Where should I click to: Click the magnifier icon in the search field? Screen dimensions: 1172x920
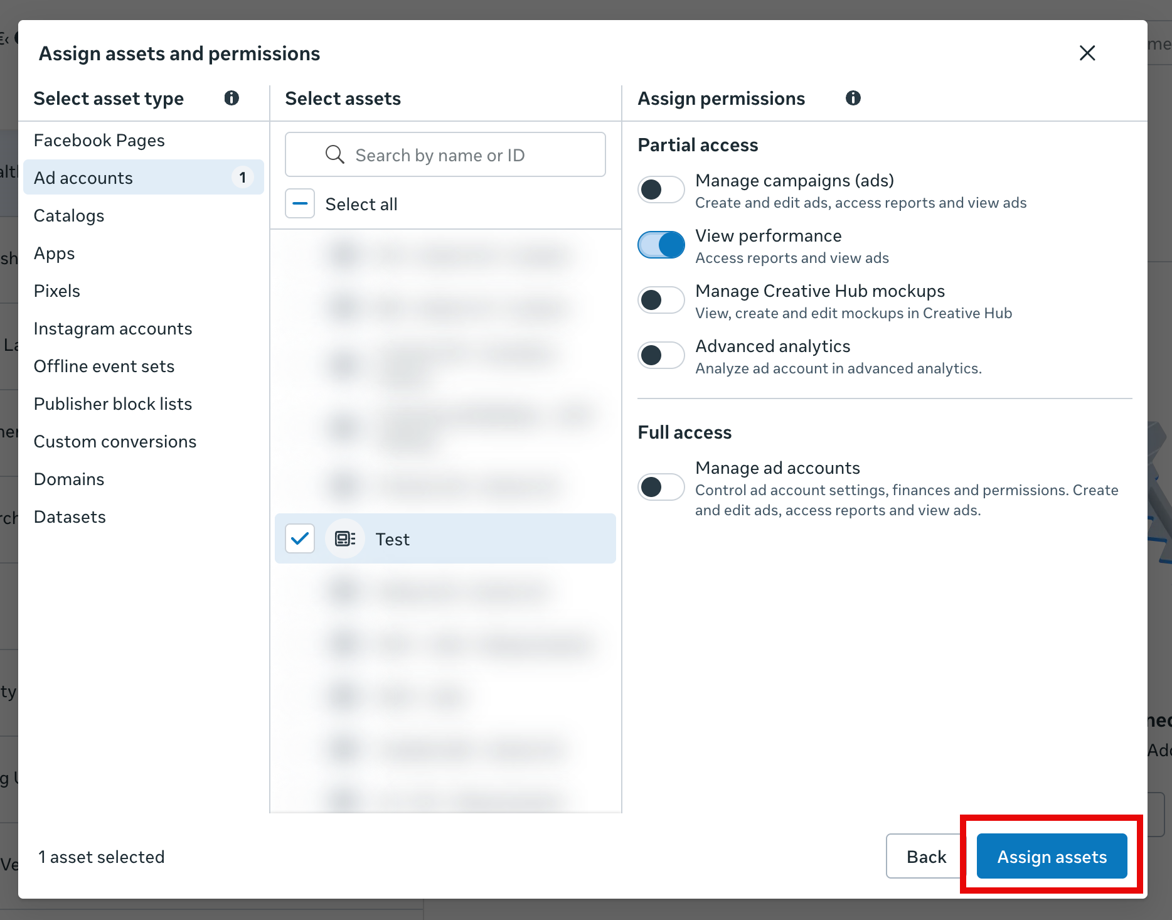[x=335, y=154]
